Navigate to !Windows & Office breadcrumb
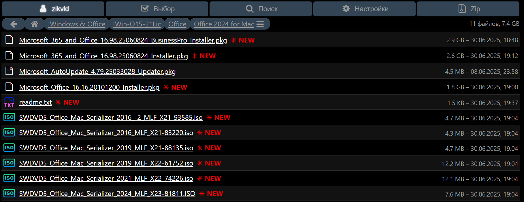 pos(77,24)
